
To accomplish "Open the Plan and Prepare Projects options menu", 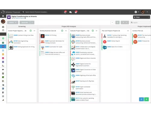I will (128, 31).
